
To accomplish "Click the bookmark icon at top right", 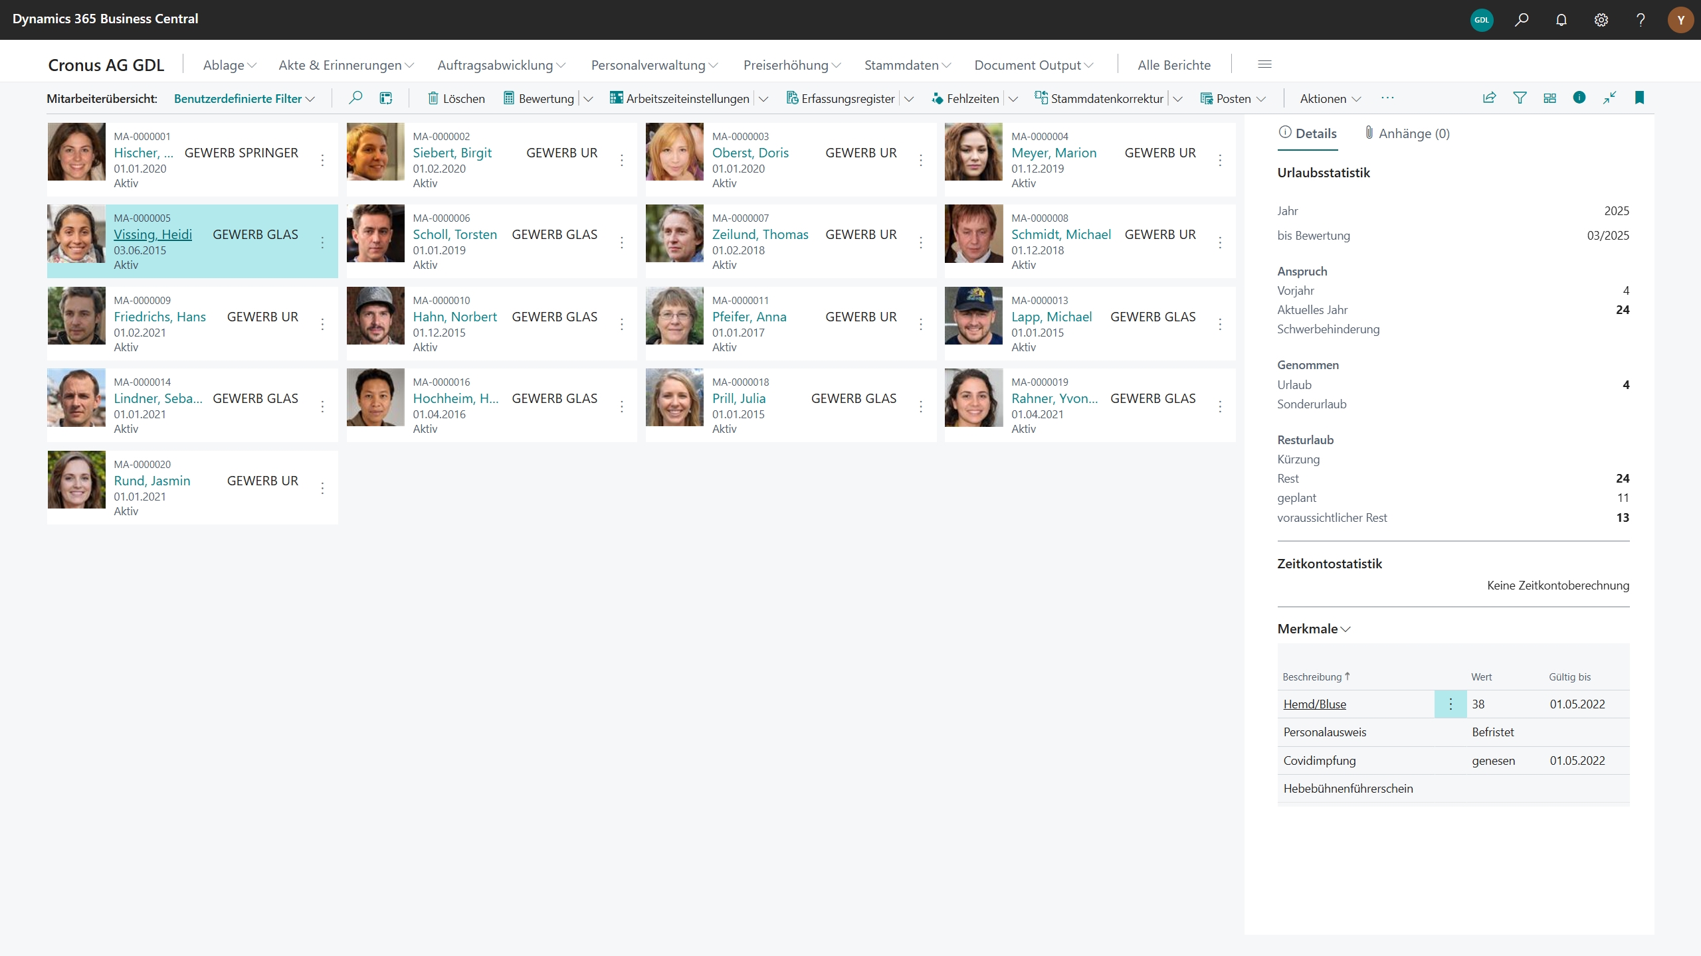I will point(1639,98).
